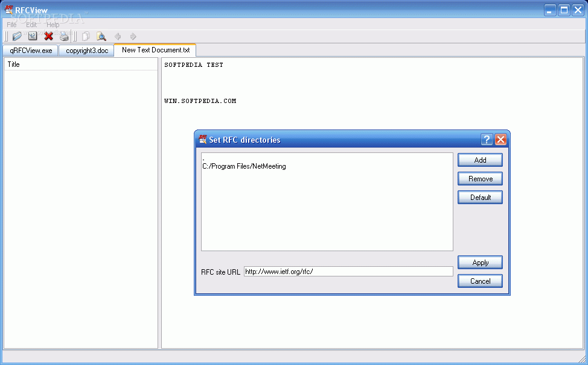Click the dialog title bar app icon

[x=202, y=139]
